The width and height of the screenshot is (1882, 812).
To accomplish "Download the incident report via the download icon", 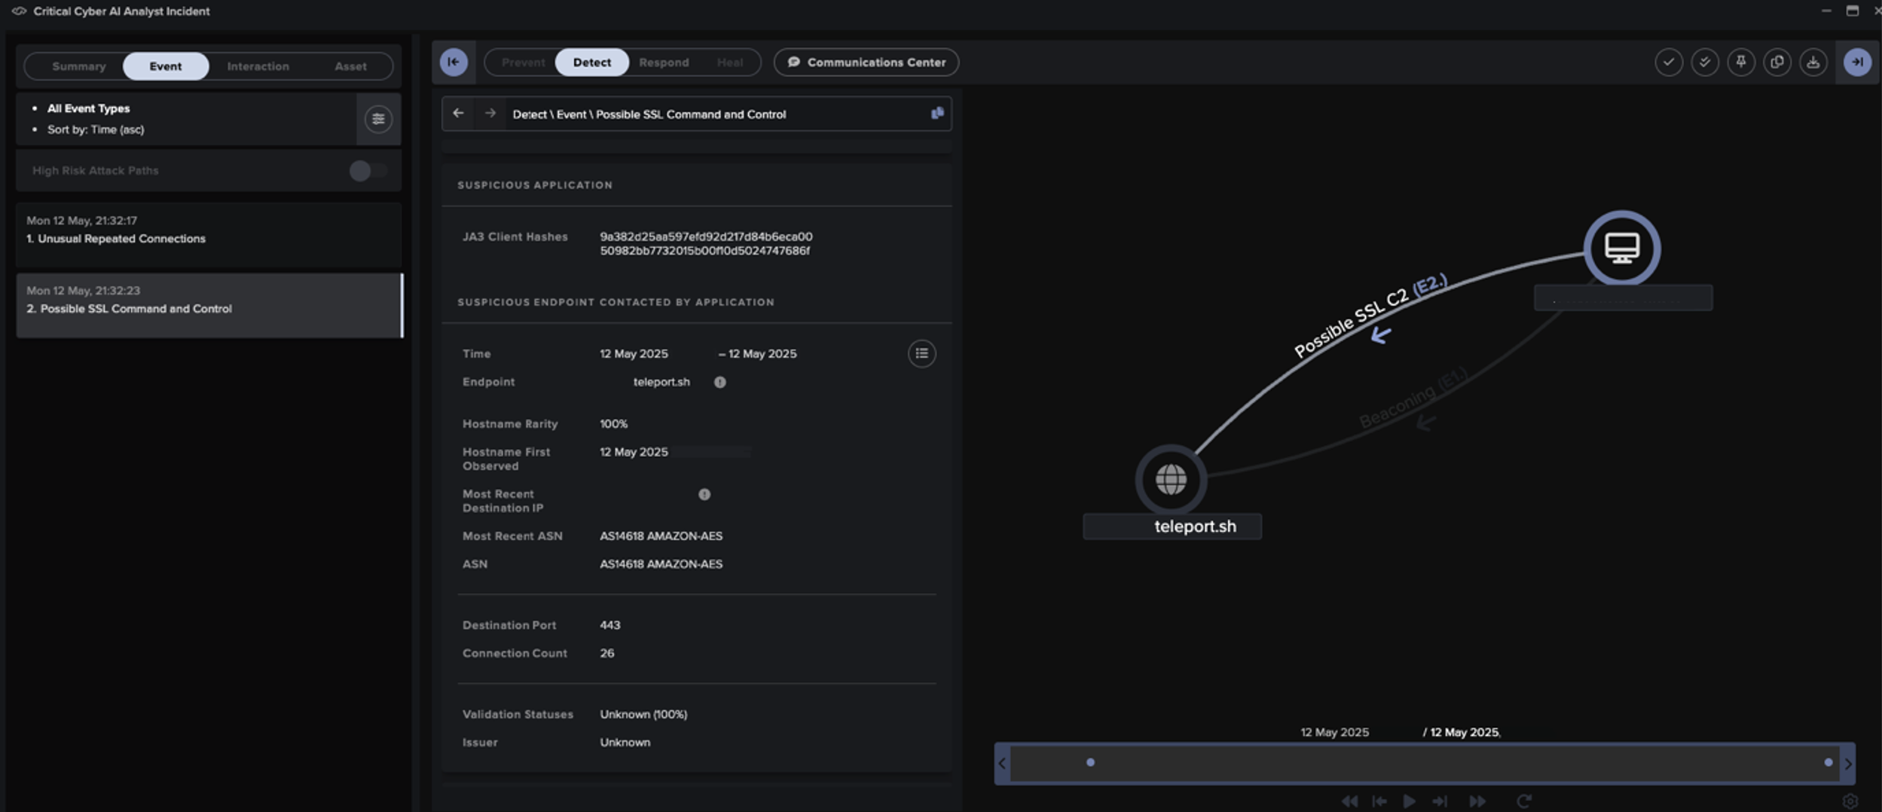I will [x=1813, y=62].
